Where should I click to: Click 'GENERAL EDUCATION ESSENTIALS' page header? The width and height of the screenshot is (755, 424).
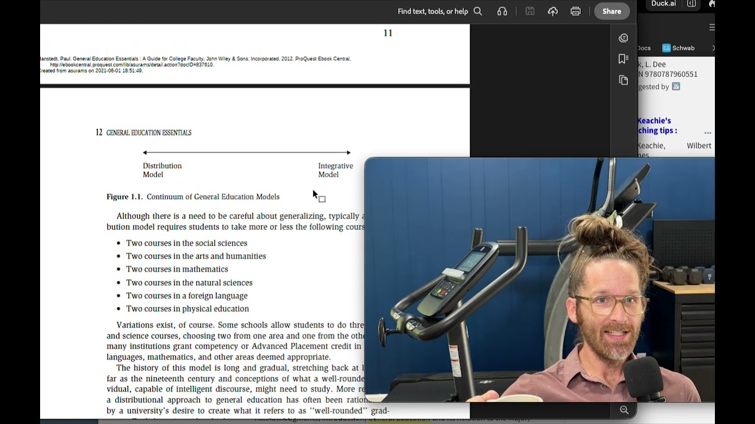point(149,133)
